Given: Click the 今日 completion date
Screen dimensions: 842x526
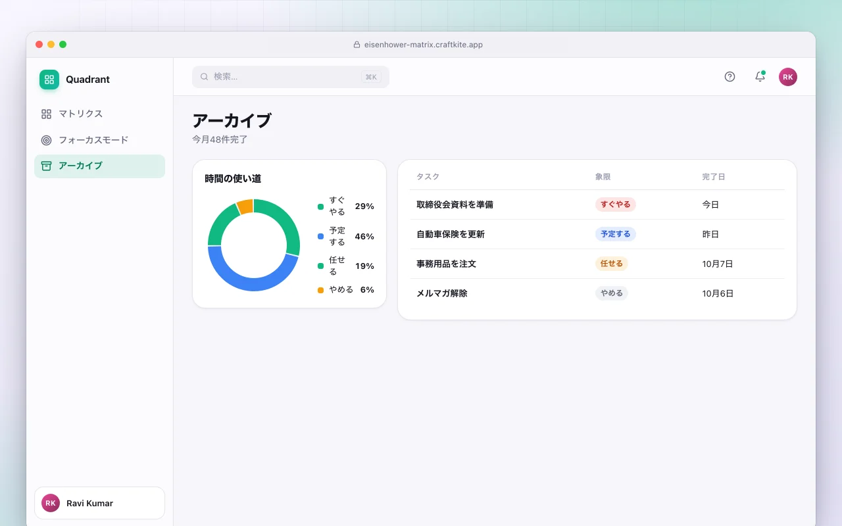Looking at the screenshot, I should [x=710, y=204].
